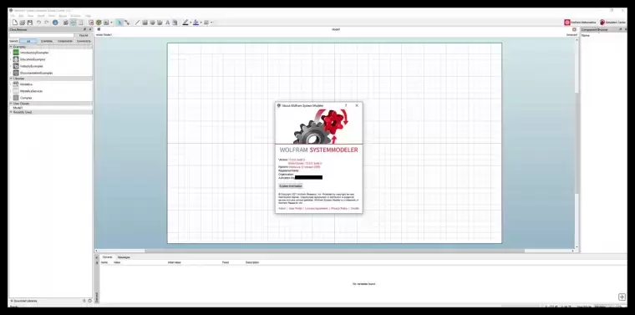The width and height of the screenshot is (635, 315).
Task: Open the User Portal link
Action: pos(295,209)
